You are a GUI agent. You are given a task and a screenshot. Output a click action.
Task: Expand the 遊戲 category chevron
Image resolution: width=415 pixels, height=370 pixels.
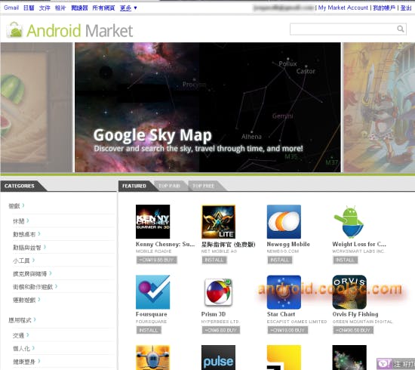tap(23, 205)
